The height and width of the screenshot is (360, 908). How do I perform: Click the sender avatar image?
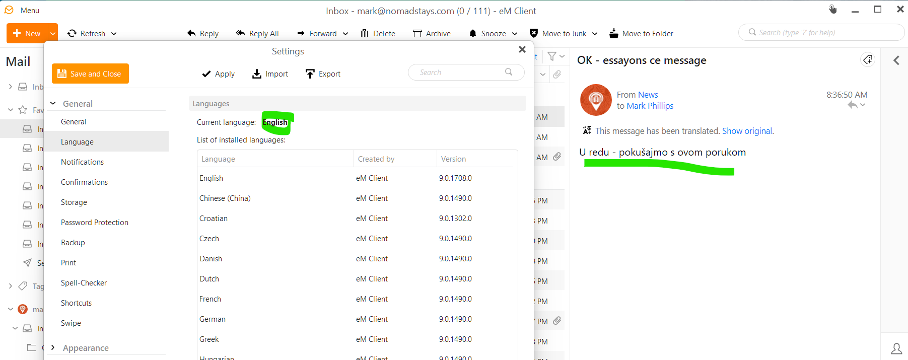coord(596,100)
